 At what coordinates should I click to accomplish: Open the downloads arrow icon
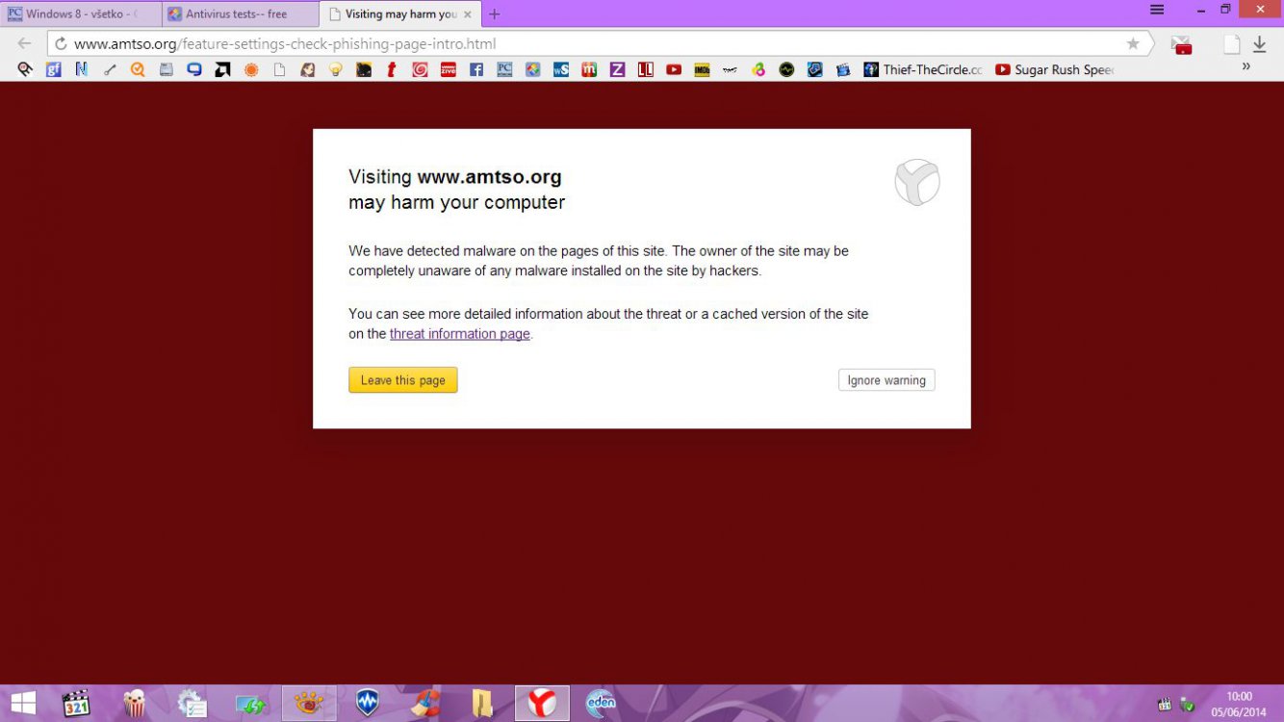pos(1259,44)
